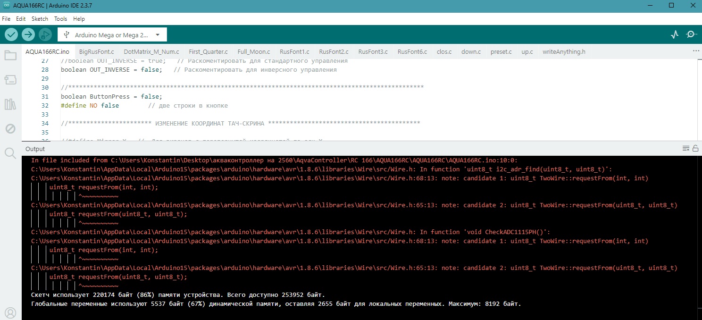The height and width of the screenshot is (320, 702).
Task: Clear output using the lines icon
Action: pyautogui.click(x=686, y=149)
